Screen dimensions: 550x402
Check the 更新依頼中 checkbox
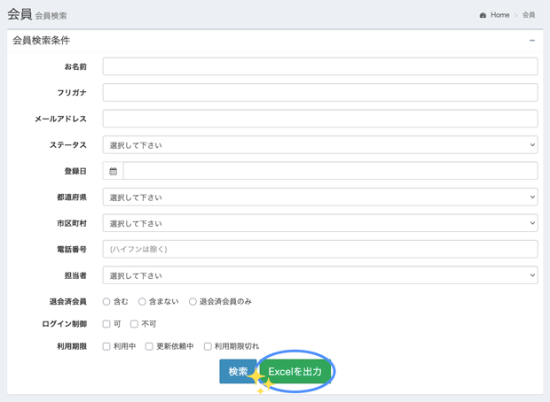149,346
